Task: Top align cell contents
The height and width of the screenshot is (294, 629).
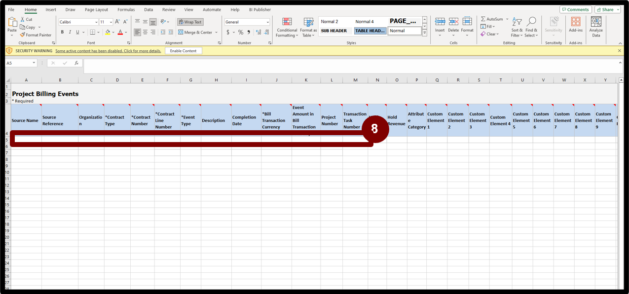Action: [x=137, y=22]
